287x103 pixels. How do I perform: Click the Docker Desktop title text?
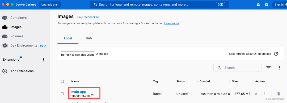(26, 5)
